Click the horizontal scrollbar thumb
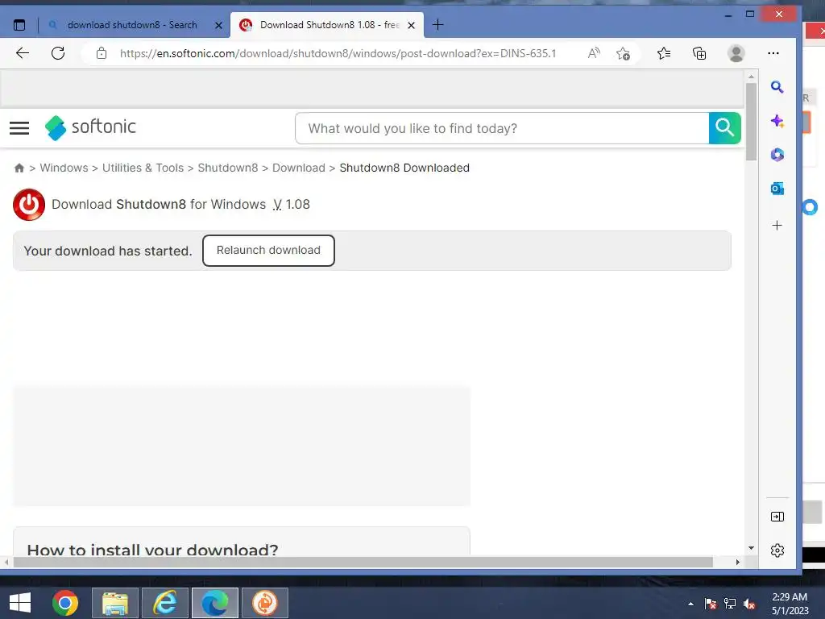 (x=363, y=562)
